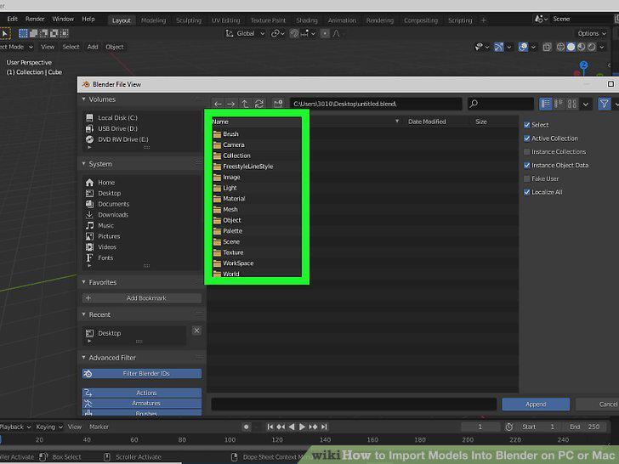619x464 pixels.
Task: Switch to vertical list display mode
Action: pos(546,104)
